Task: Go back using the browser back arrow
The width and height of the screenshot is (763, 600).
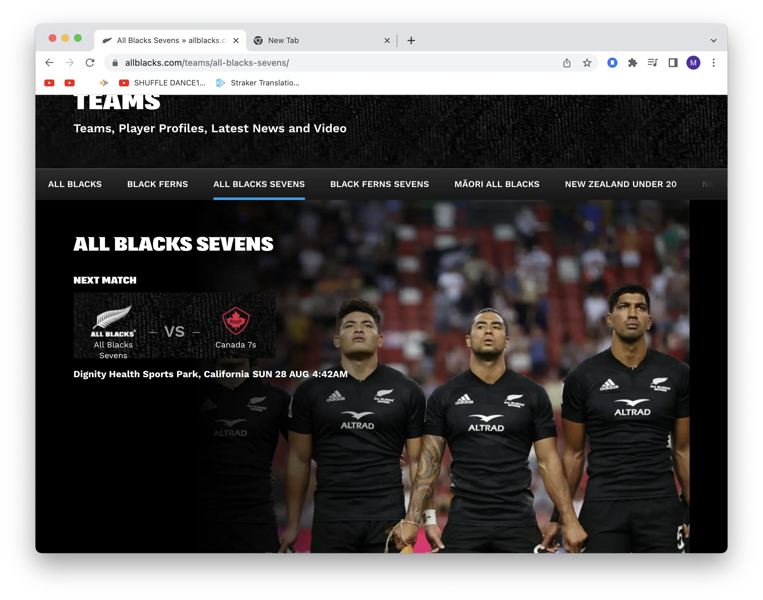Action: [x=50, y=63]
